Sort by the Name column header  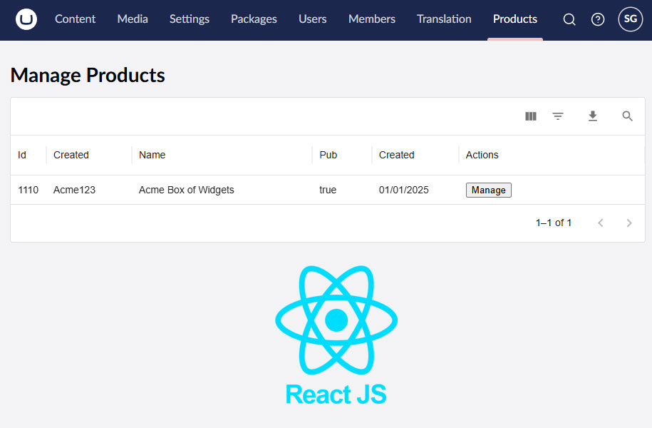click(152, 155)
